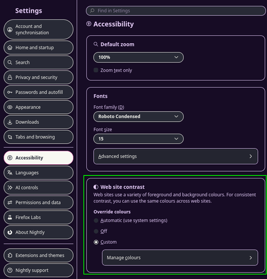Open the Downloads settings category
267x279 pixels.
pyautogui.click(x=39, y=122)
